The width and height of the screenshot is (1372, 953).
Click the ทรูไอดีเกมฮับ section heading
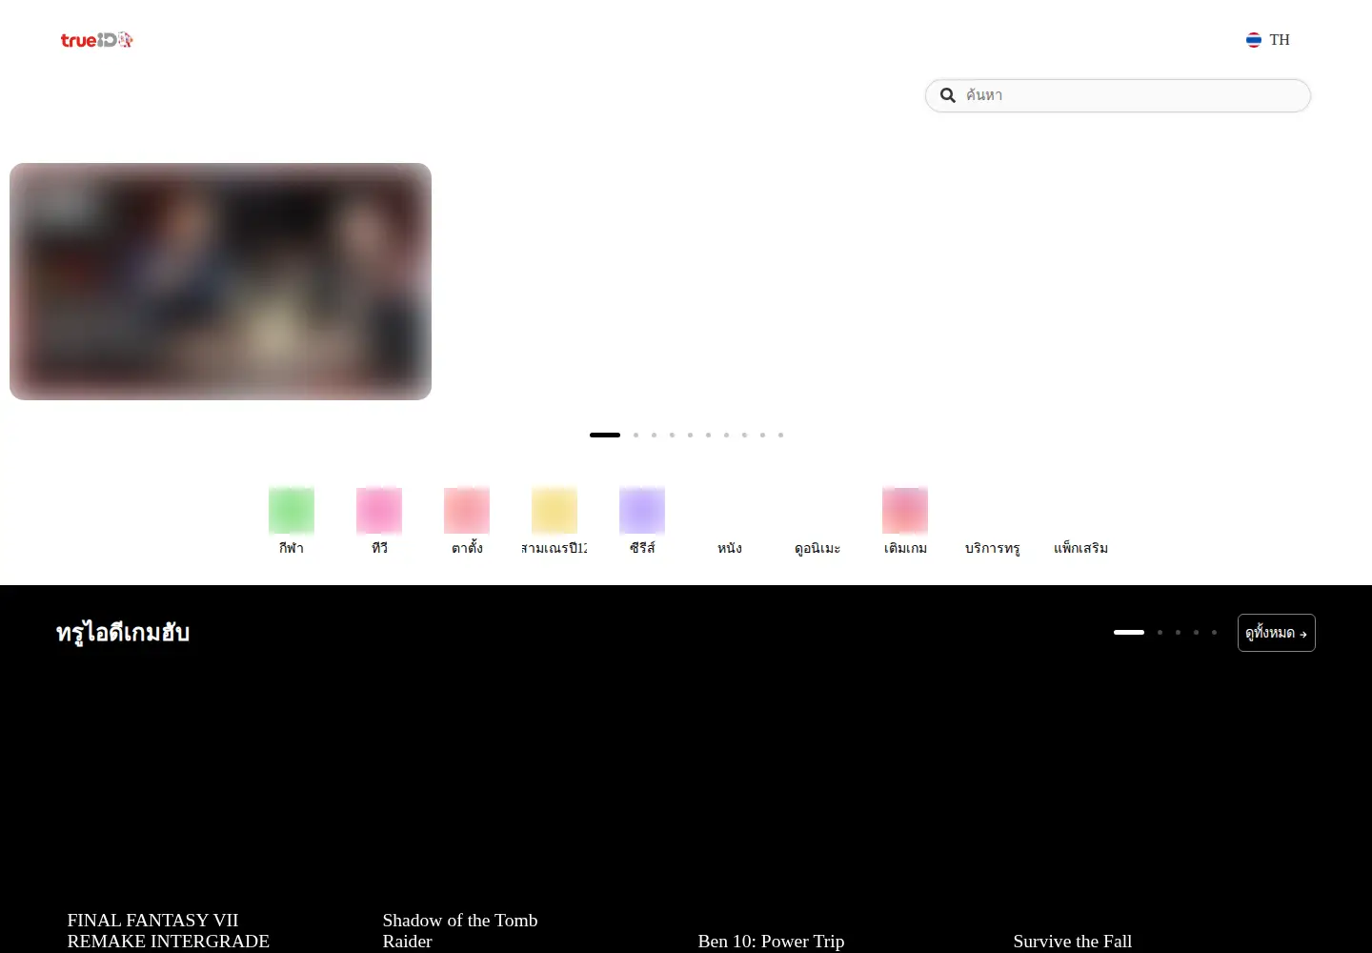pyautogui.click(x=123, y=633)
